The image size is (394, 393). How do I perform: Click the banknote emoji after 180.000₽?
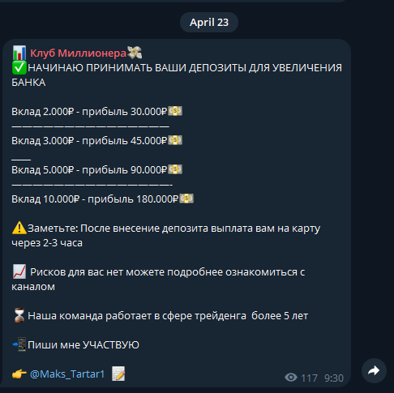pyautogui.click(x=186, y=199)
